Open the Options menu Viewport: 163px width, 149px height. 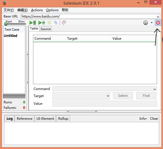(x=52, y=10)
